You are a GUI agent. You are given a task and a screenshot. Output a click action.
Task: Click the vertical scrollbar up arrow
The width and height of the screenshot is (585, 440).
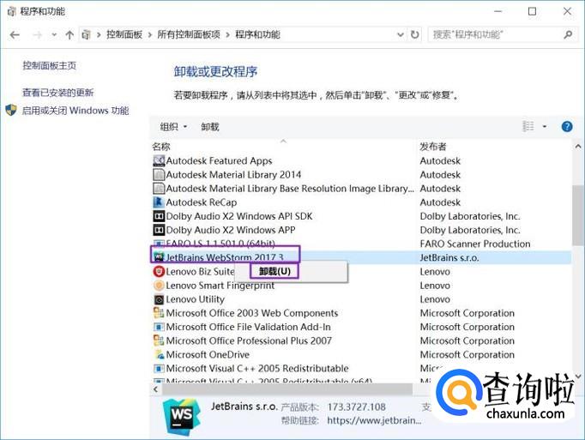coord(578,147)
